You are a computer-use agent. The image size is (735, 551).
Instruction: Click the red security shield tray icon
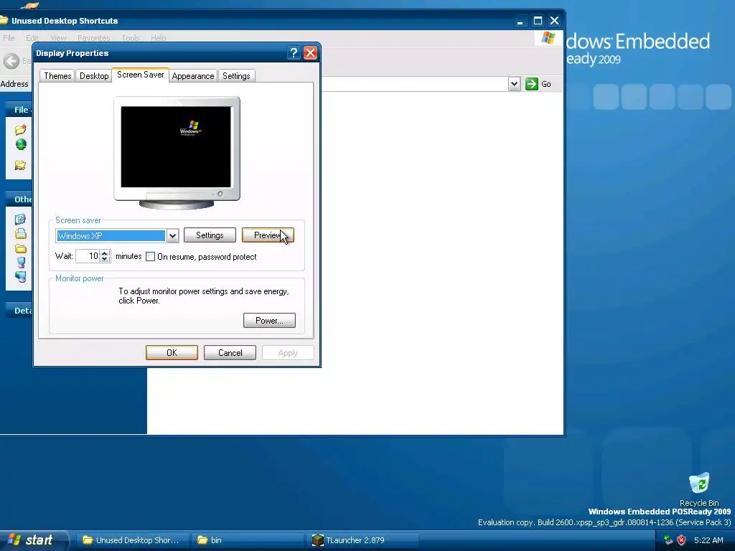pyautogui.click(x=682, y=540)
